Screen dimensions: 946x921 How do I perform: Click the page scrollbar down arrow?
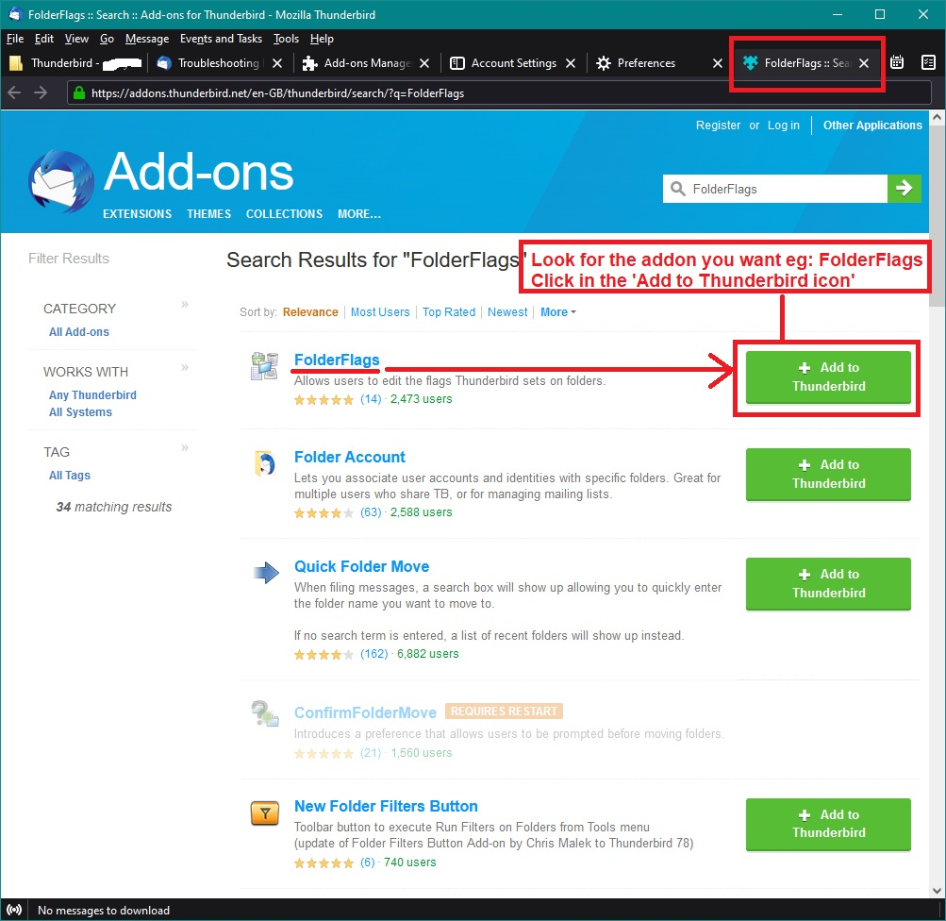pyautogui.click(x=937, y=890)
